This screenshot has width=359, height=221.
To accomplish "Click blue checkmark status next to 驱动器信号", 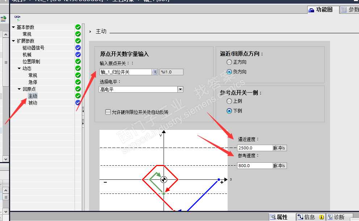I will click(x=78, y=48).
